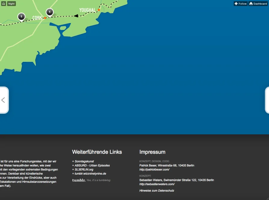Click the home icon in top-left corner
This screenshot has height=200, width=269.
click(x=4, y=4)
